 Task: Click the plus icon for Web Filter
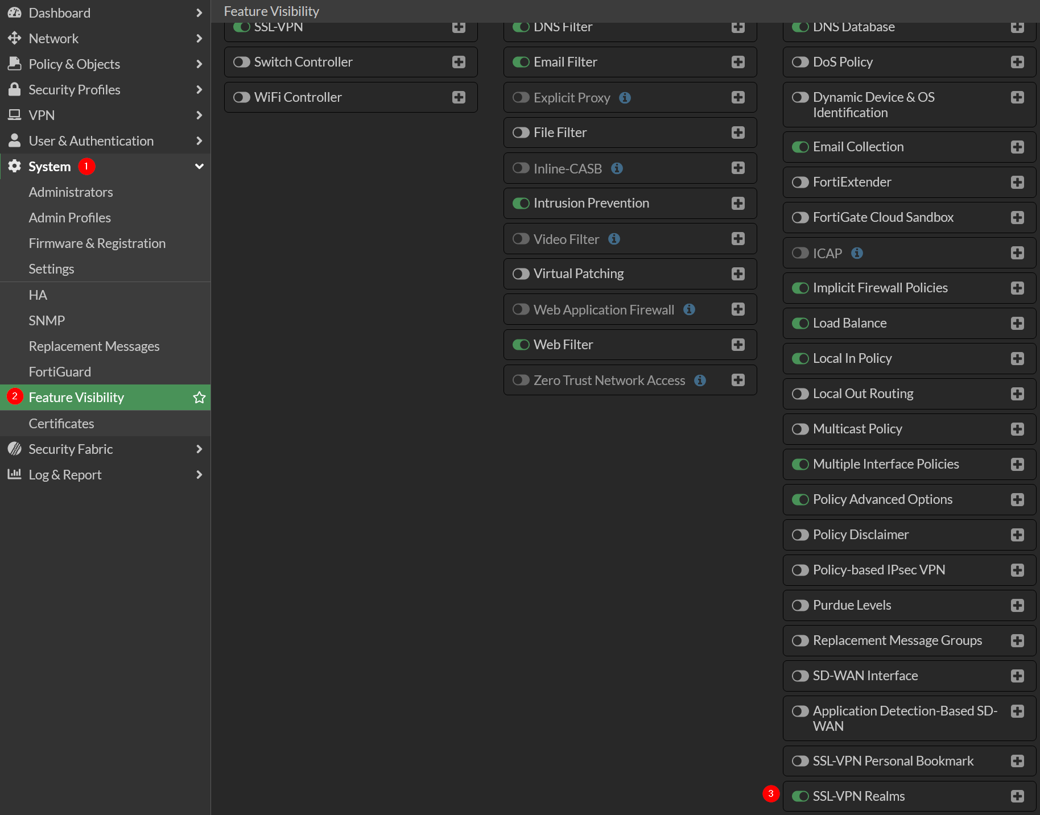pos(738,345)
